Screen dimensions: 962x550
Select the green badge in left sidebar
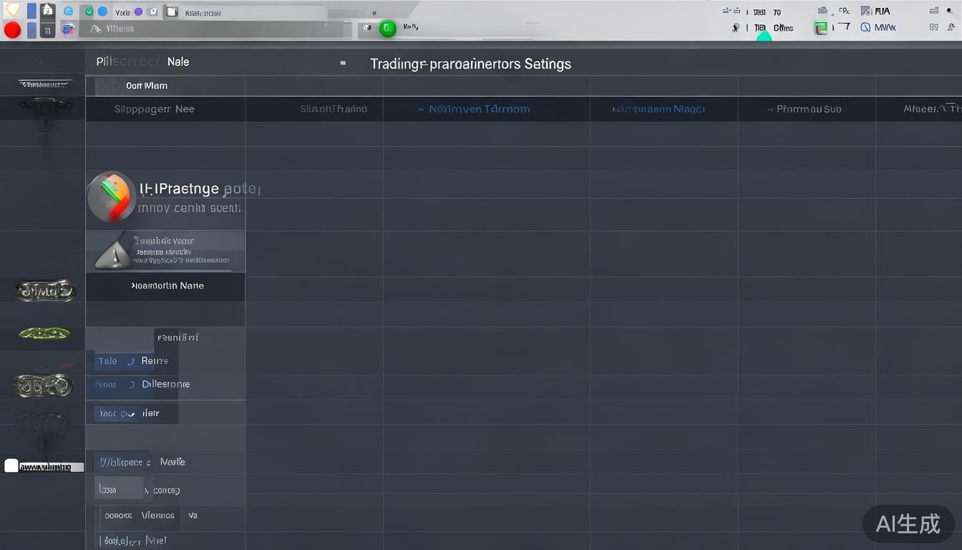click(44, 333)
